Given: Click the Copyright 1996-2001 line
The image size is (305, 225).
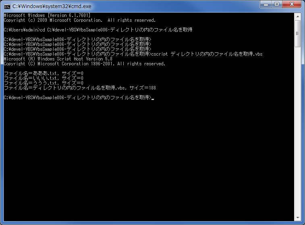Looking at the screenshot, I should pyautogui.click(x=85, y=64).
